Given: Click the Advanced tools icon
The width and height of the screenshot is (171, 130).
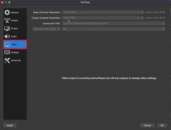Looking at the screenshot, I should pyautogui.click(x=7, y=60).
